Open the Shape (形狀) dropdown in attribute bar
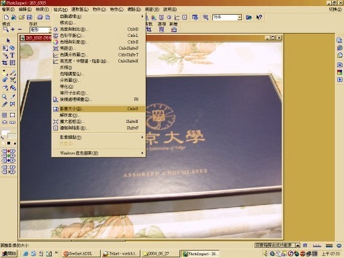This screenshot has height=258, width=344. coord(50,30)
